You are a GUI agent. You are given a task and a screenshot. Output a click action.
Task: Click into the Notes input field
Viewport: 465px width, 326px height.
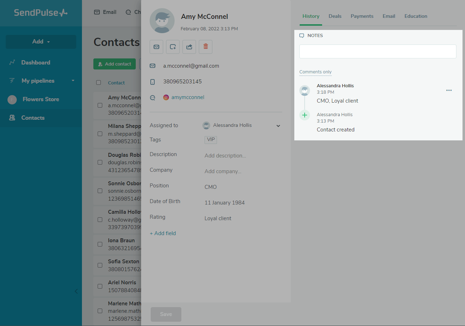click(378, 52)
